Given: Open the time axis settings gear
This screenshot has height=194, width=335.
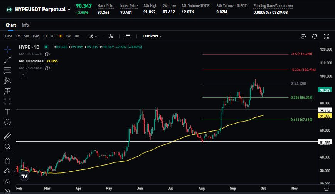Looking at the screenshot, I should tap(326, 189).
